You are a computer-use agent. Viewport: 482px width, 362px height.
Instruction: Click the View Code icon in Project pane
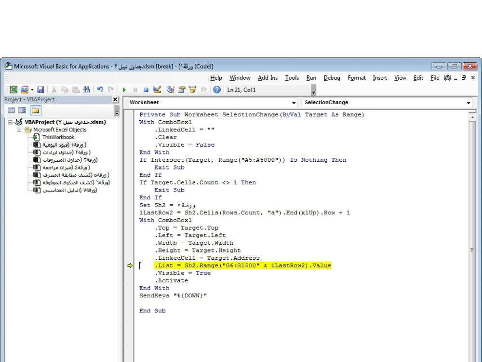click(12, 110)
